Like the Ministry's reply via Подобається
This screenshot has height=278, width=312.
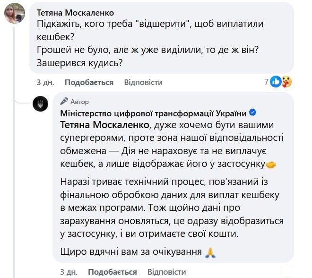tap(113, 272)
